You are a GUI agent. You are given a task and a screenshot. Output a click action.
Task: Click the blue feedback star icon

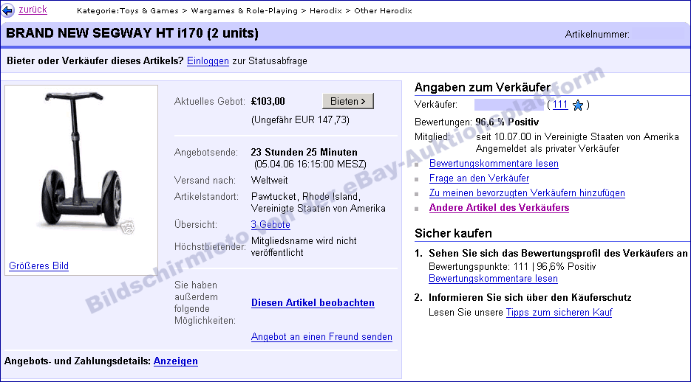tap(578, 105)
